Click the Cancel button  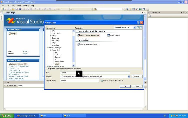point(137,86)
